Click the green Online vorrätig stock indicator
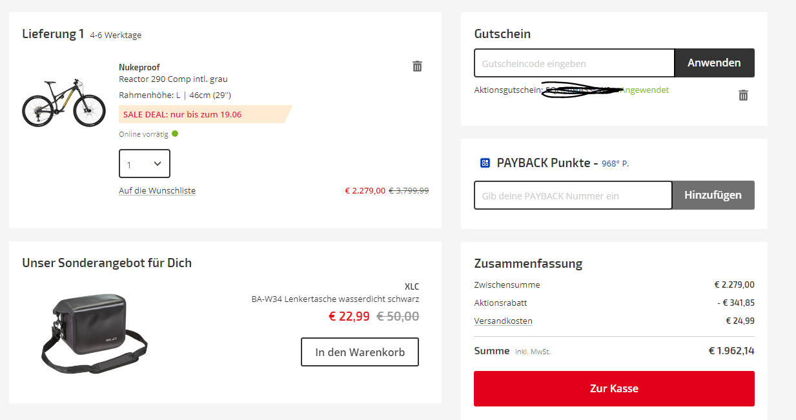Viewport: 796px width, 420px height. (175, 134)
